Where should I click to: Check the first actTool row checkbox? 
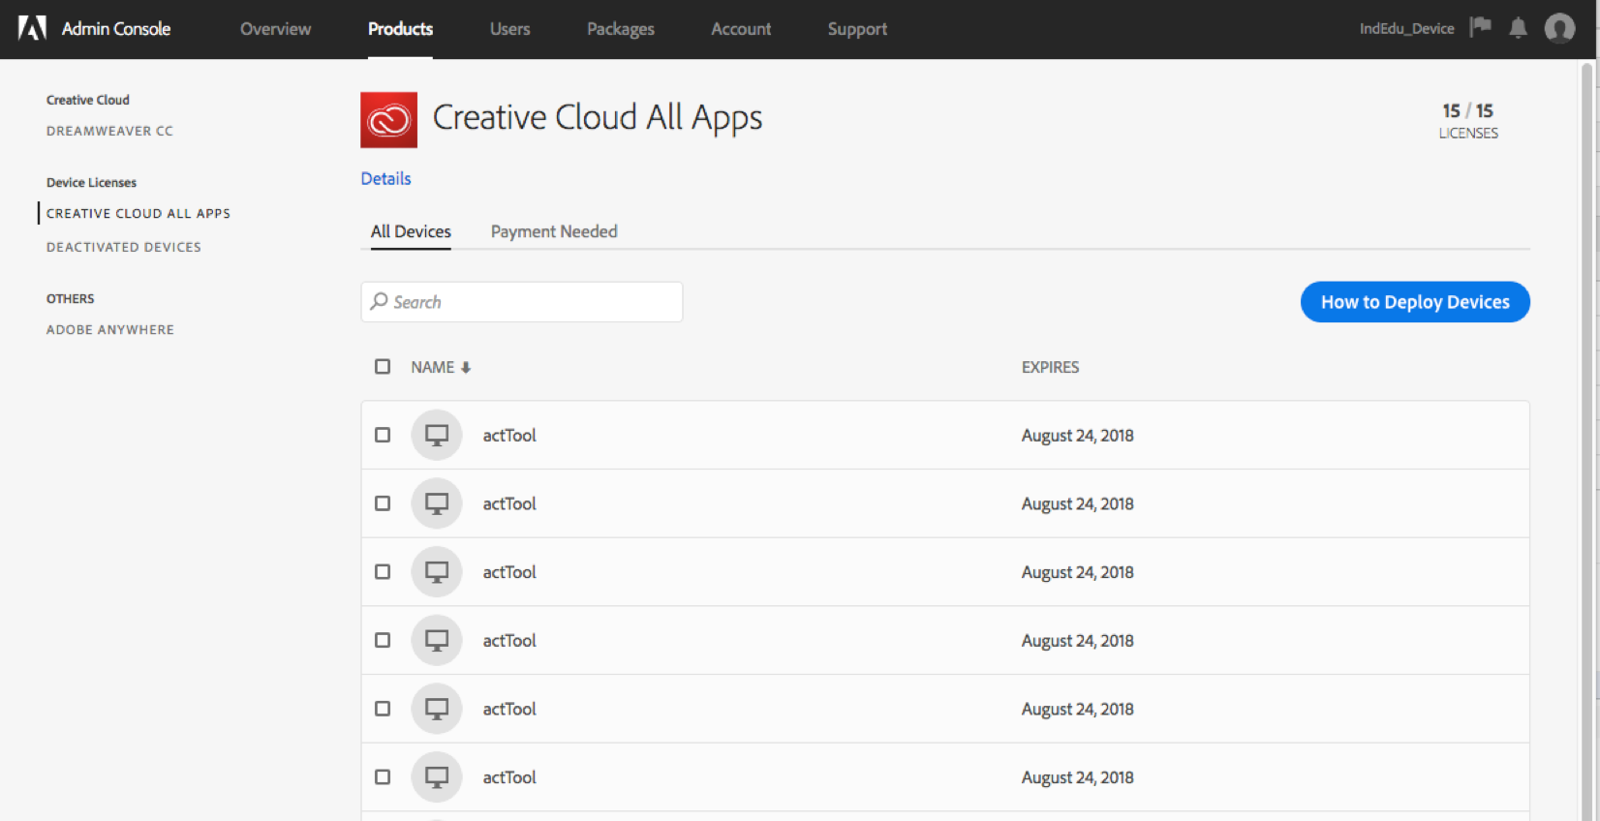click(x=383, y=436)
